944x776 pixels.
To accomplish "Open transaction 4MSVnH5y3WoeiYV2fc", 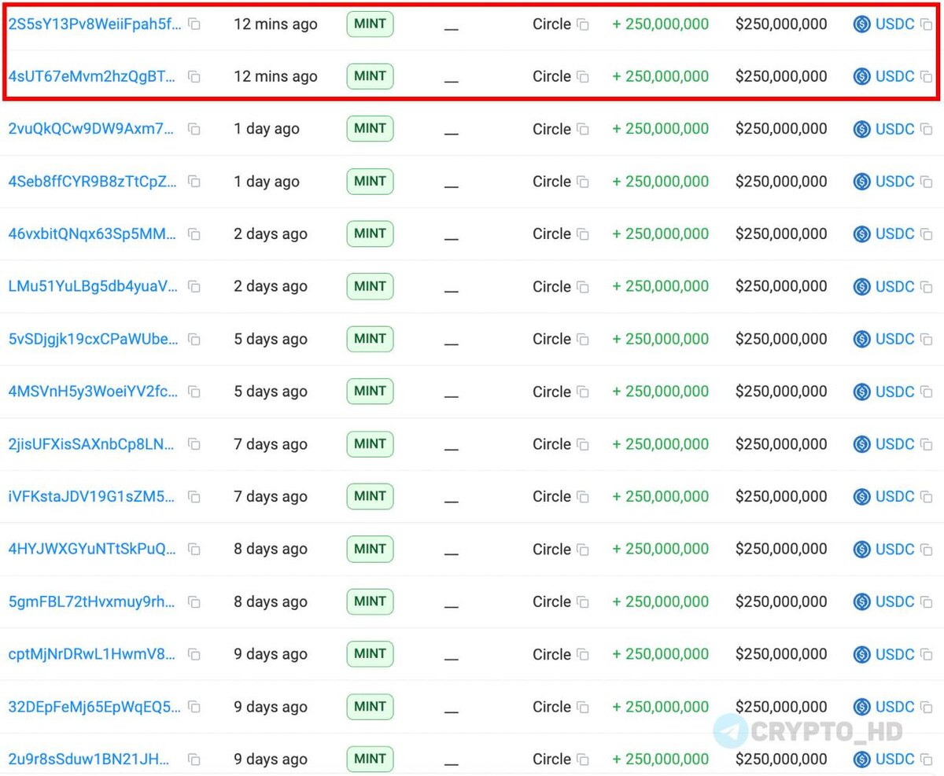I will (93, 392).
